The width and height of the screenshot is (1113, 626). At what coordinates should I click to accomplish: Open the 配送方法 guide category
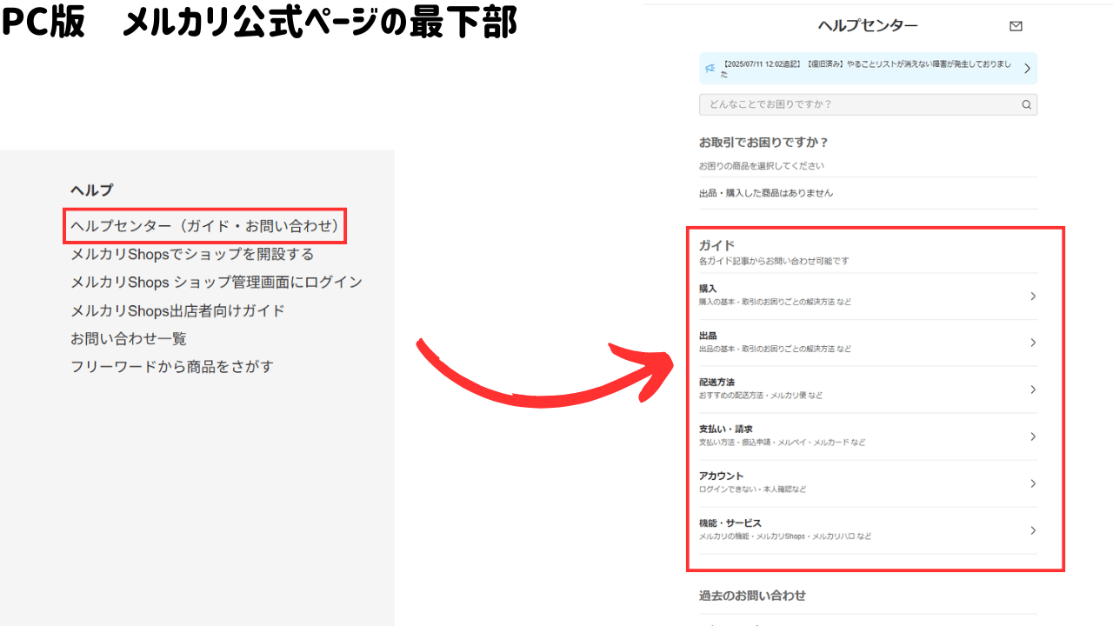(x=868, y=390)
